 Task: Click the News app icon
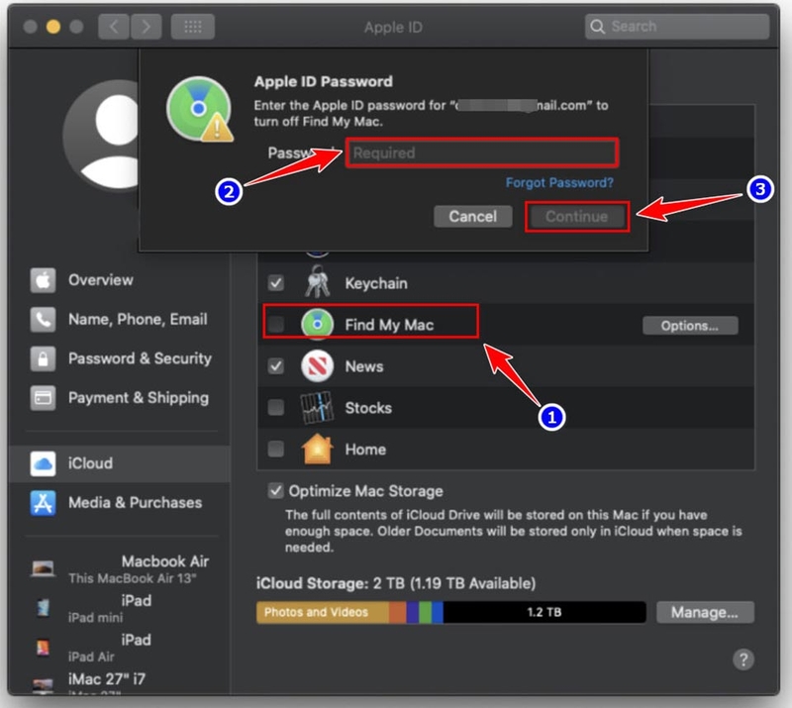[317, 365]
